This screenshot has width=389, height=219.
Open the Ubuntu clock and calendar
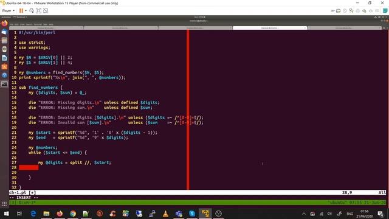coord(200,17)
